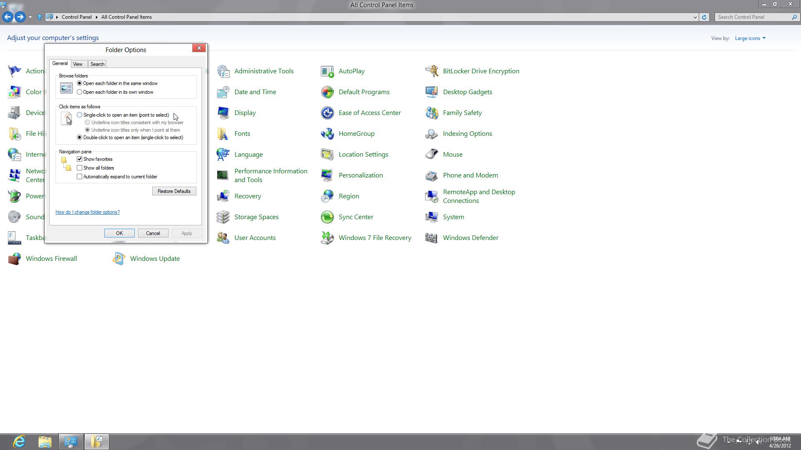The width and height of the screenshot is (801, 450).
Task: Open BitLocker Drive Encryption icon
Action: [432, 71]
